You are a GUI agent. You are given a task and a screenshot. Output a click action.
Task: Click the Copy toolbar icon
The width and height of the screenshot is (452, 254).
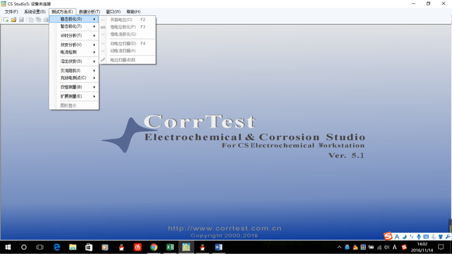(x=31, y=20)
